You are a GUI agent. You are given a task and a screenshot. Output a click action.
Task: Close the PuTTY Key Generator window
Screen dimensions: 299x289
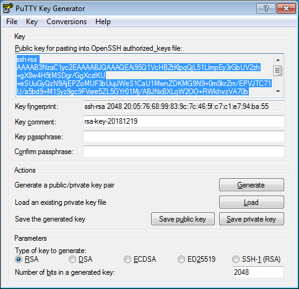[286, 9]
